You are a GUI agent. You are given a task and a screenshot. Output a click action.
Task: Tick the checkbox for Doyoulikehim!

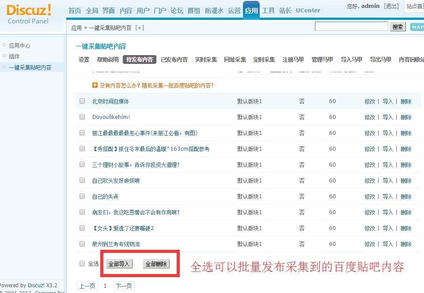click(82, 117)
